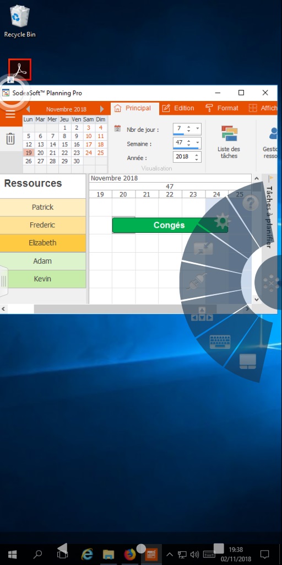
Task: Select the Adam resource row
Action: click(42, 261)
